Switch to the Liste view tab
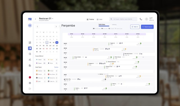Viewport: 180px width, 106px height. pyautogui.click(x=99, y=19)
